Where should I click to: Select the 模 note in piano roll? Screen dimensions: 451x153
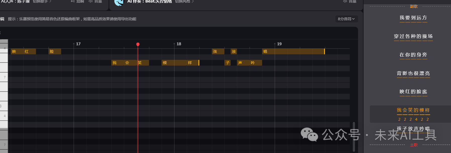tap(174, 63)
